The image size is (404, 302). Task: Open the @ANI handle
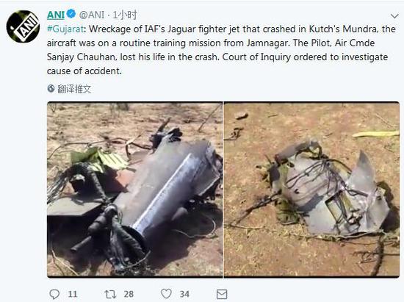pyautogui.click(x=92, y=15)
